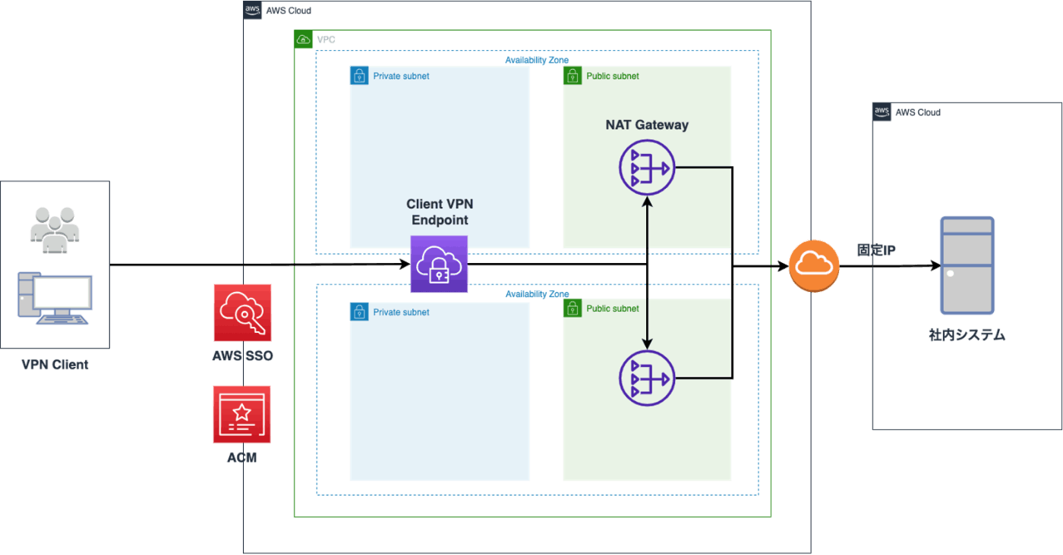Screen dimensions: 1063x555
Task: Select the VPN Client users icon
Action: 53,230
